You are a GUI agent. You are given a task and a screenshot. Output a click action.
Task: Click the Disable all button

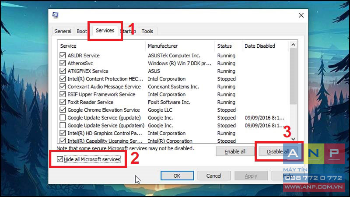click(278, 151)
